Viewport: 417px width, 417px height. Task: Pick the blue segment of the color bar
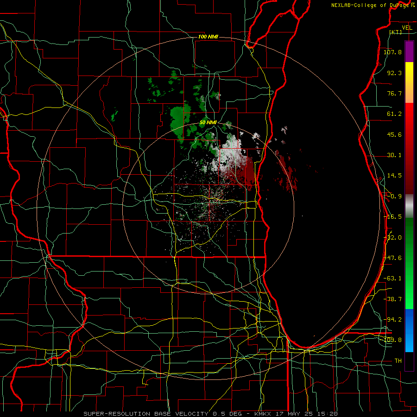coord(409,330)
